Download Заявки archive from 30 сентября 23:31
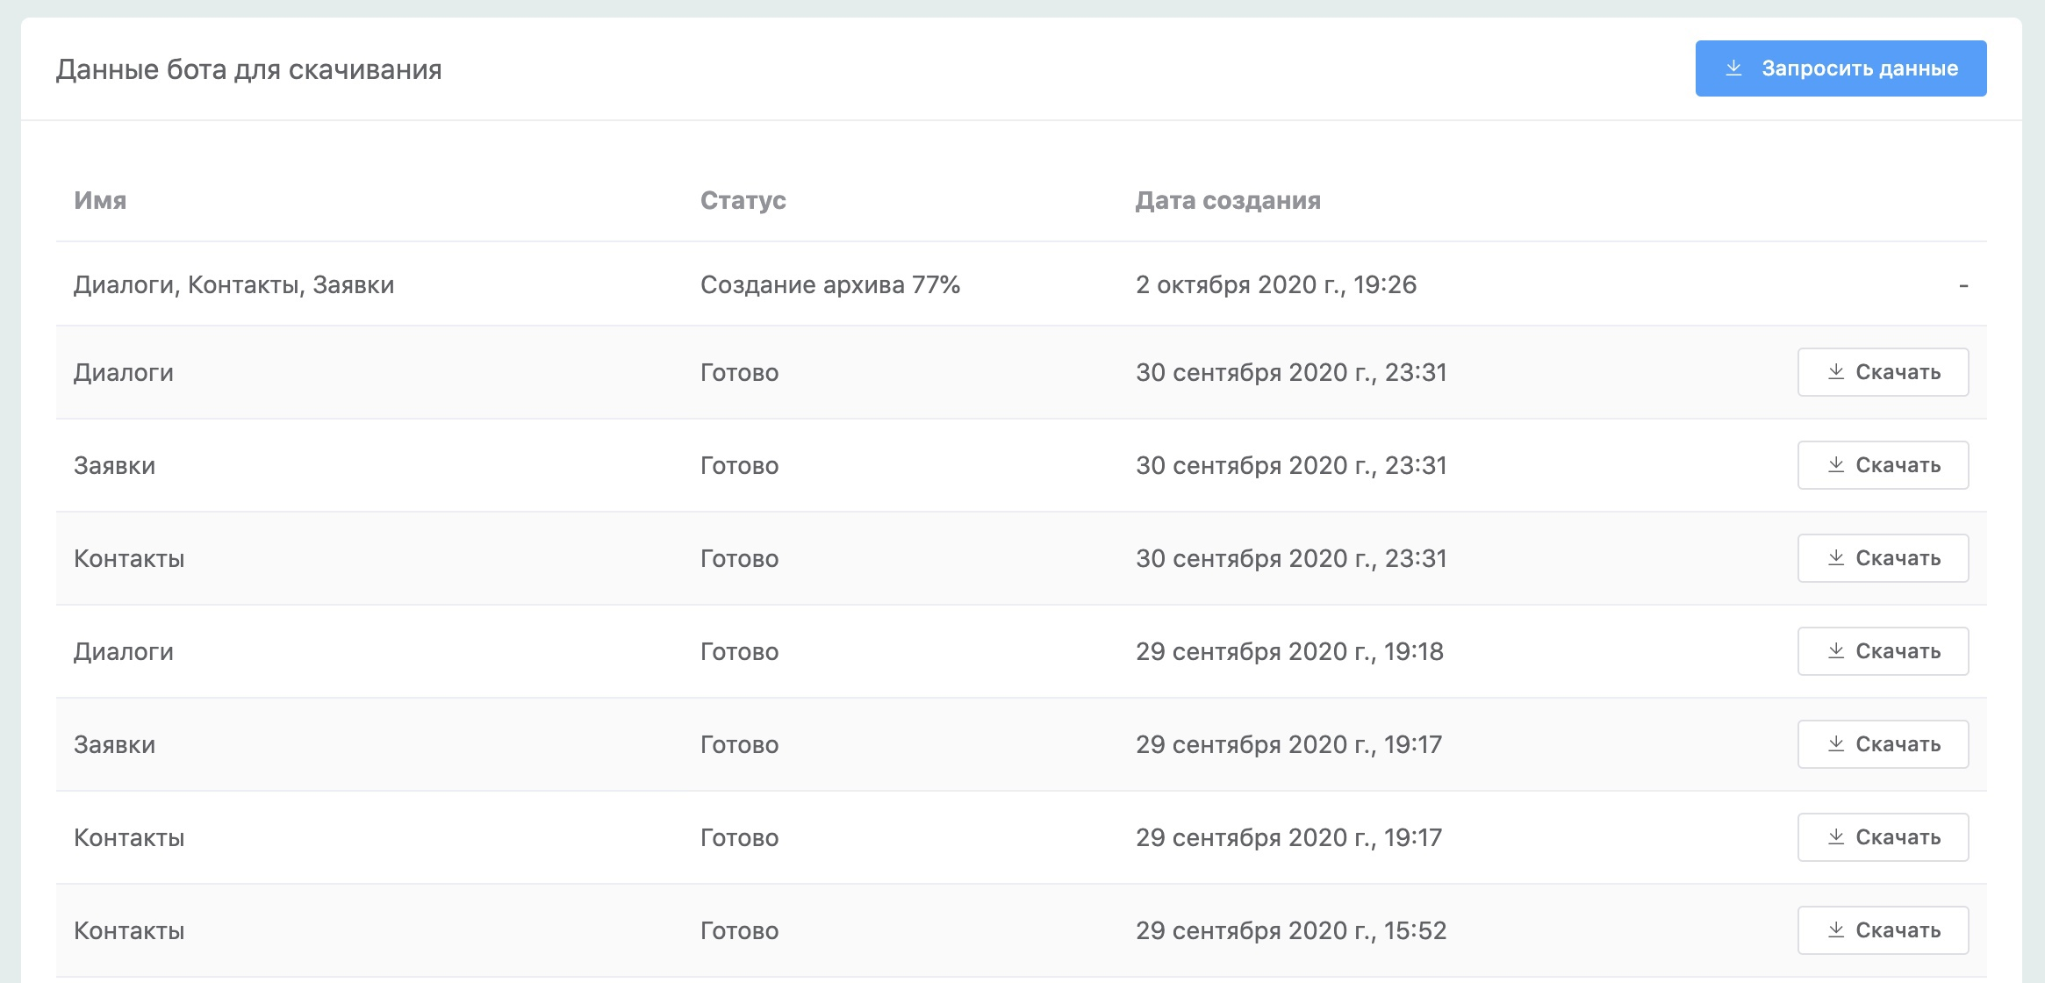 tap(1883, 465)
